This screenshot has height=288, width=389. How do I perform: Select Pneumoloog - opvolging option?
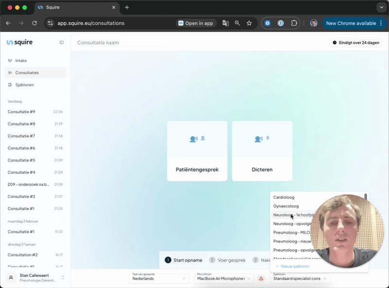coord(294,250)
